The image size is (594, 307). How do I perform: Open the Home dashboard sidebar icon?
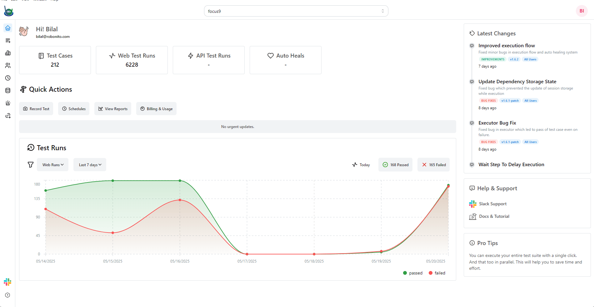click(8, 28)
